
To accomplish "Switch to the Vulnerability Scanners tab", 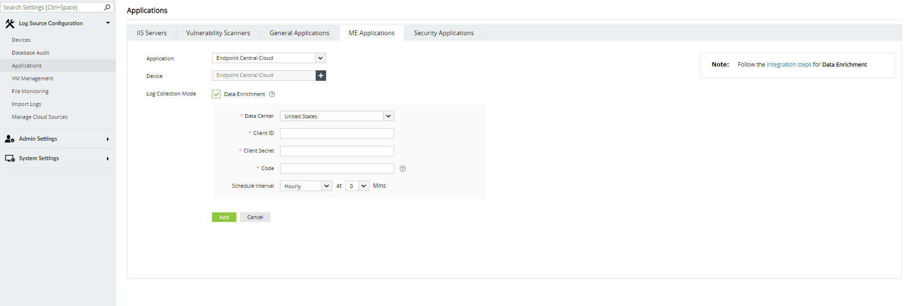I will click(x=218, y=33).
